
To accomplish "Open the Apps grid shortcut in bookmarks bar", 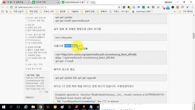I will [3, 12].
